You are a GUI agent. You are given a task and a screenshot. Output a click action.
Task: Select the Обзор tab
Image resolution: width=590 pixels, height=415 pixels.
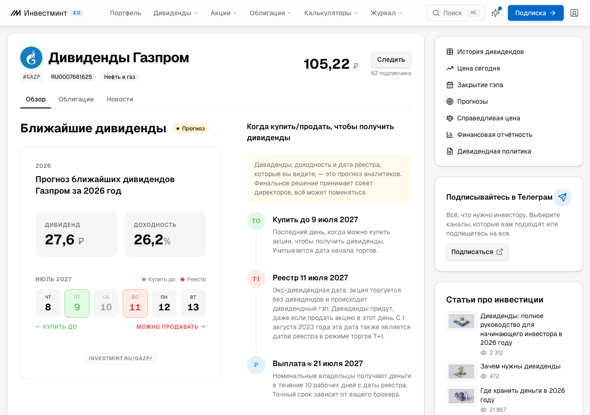click(x=35, y=99)
